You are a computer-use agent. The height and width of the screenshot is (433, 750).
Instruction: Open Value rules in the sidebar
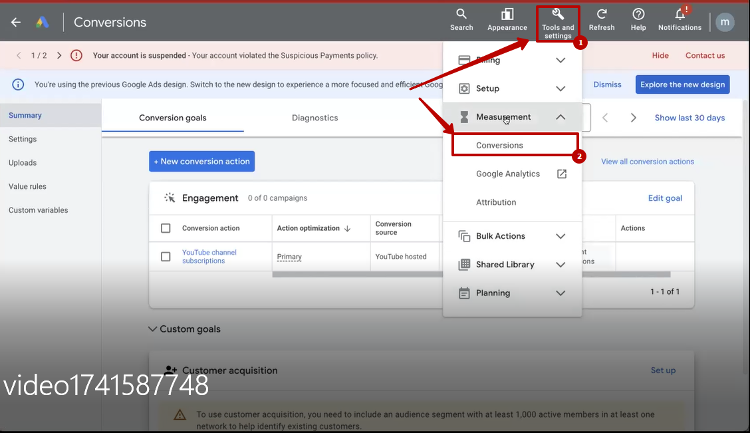(x=27, y=186)
